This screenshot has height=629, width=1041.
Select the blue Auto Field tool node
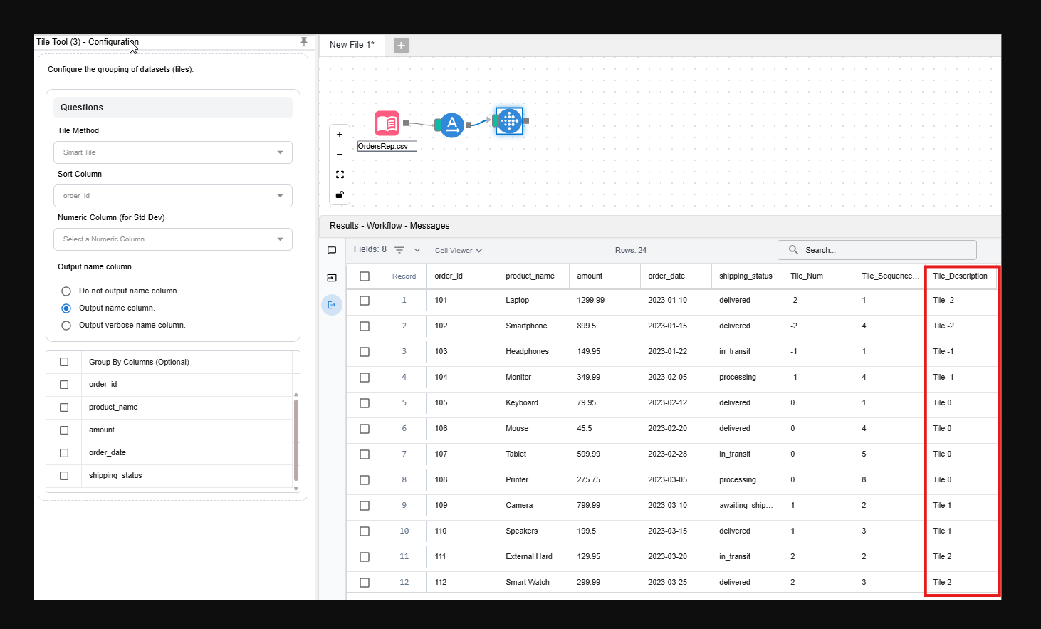coord(451,125)
